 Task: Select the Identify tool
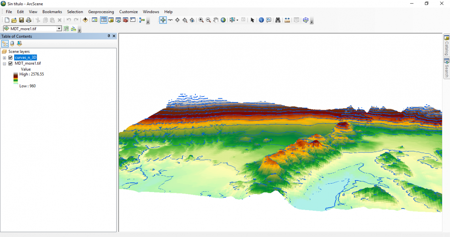pos(261,20)
